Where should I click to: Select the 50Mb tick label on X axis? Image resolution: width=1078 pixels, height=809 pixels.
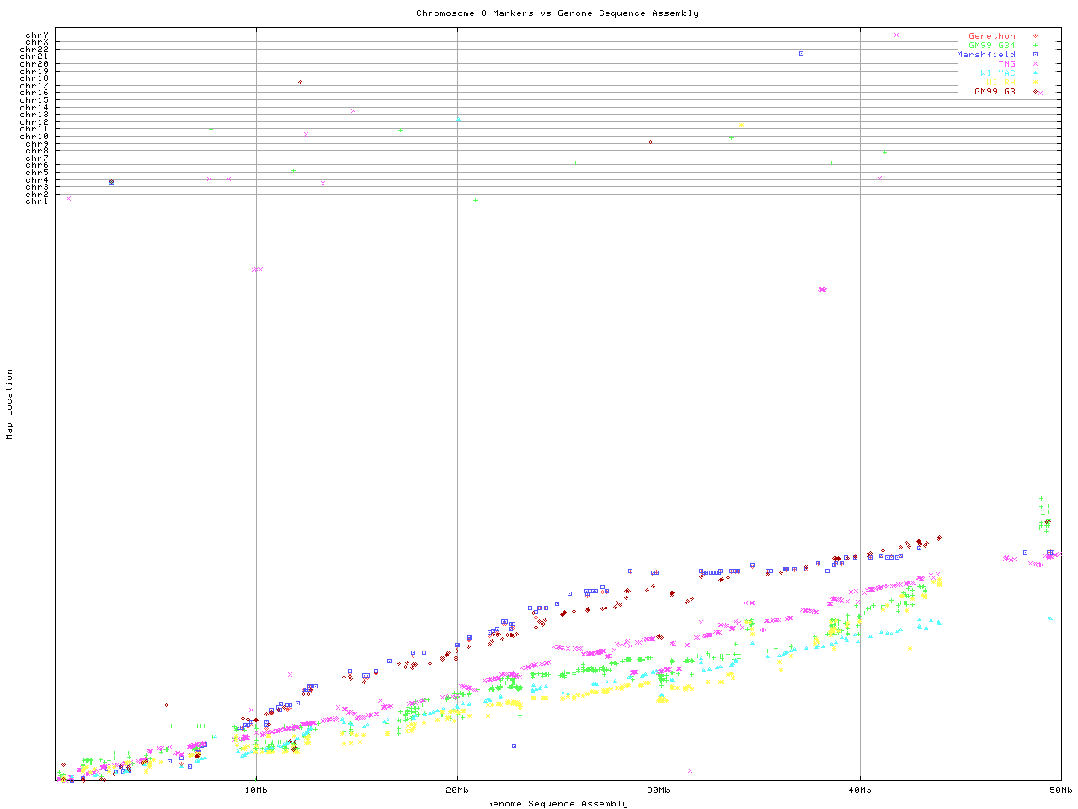[x=1060, y=790]
